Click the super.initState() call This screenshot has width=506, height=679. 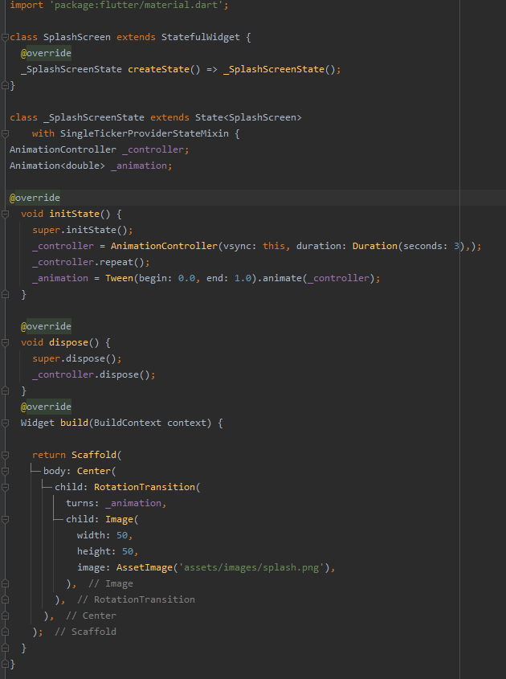click(83, 230)
